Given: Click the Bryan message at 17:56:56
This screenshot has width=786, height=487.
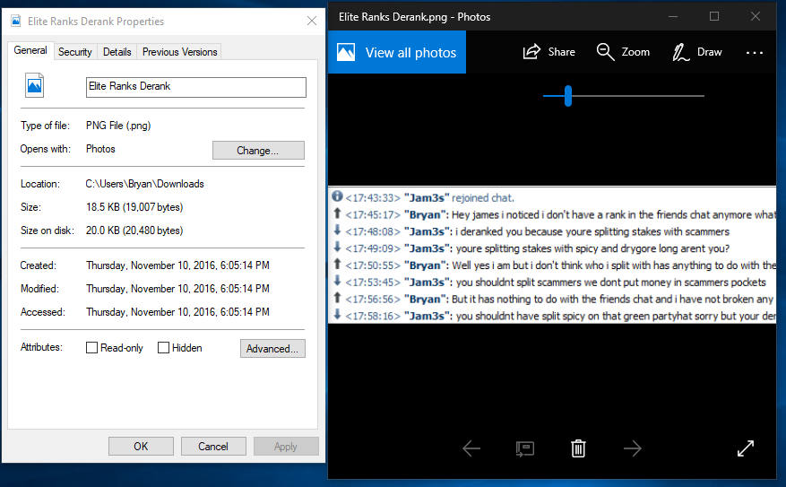Looking at the screenshot, I should point(560,300).
